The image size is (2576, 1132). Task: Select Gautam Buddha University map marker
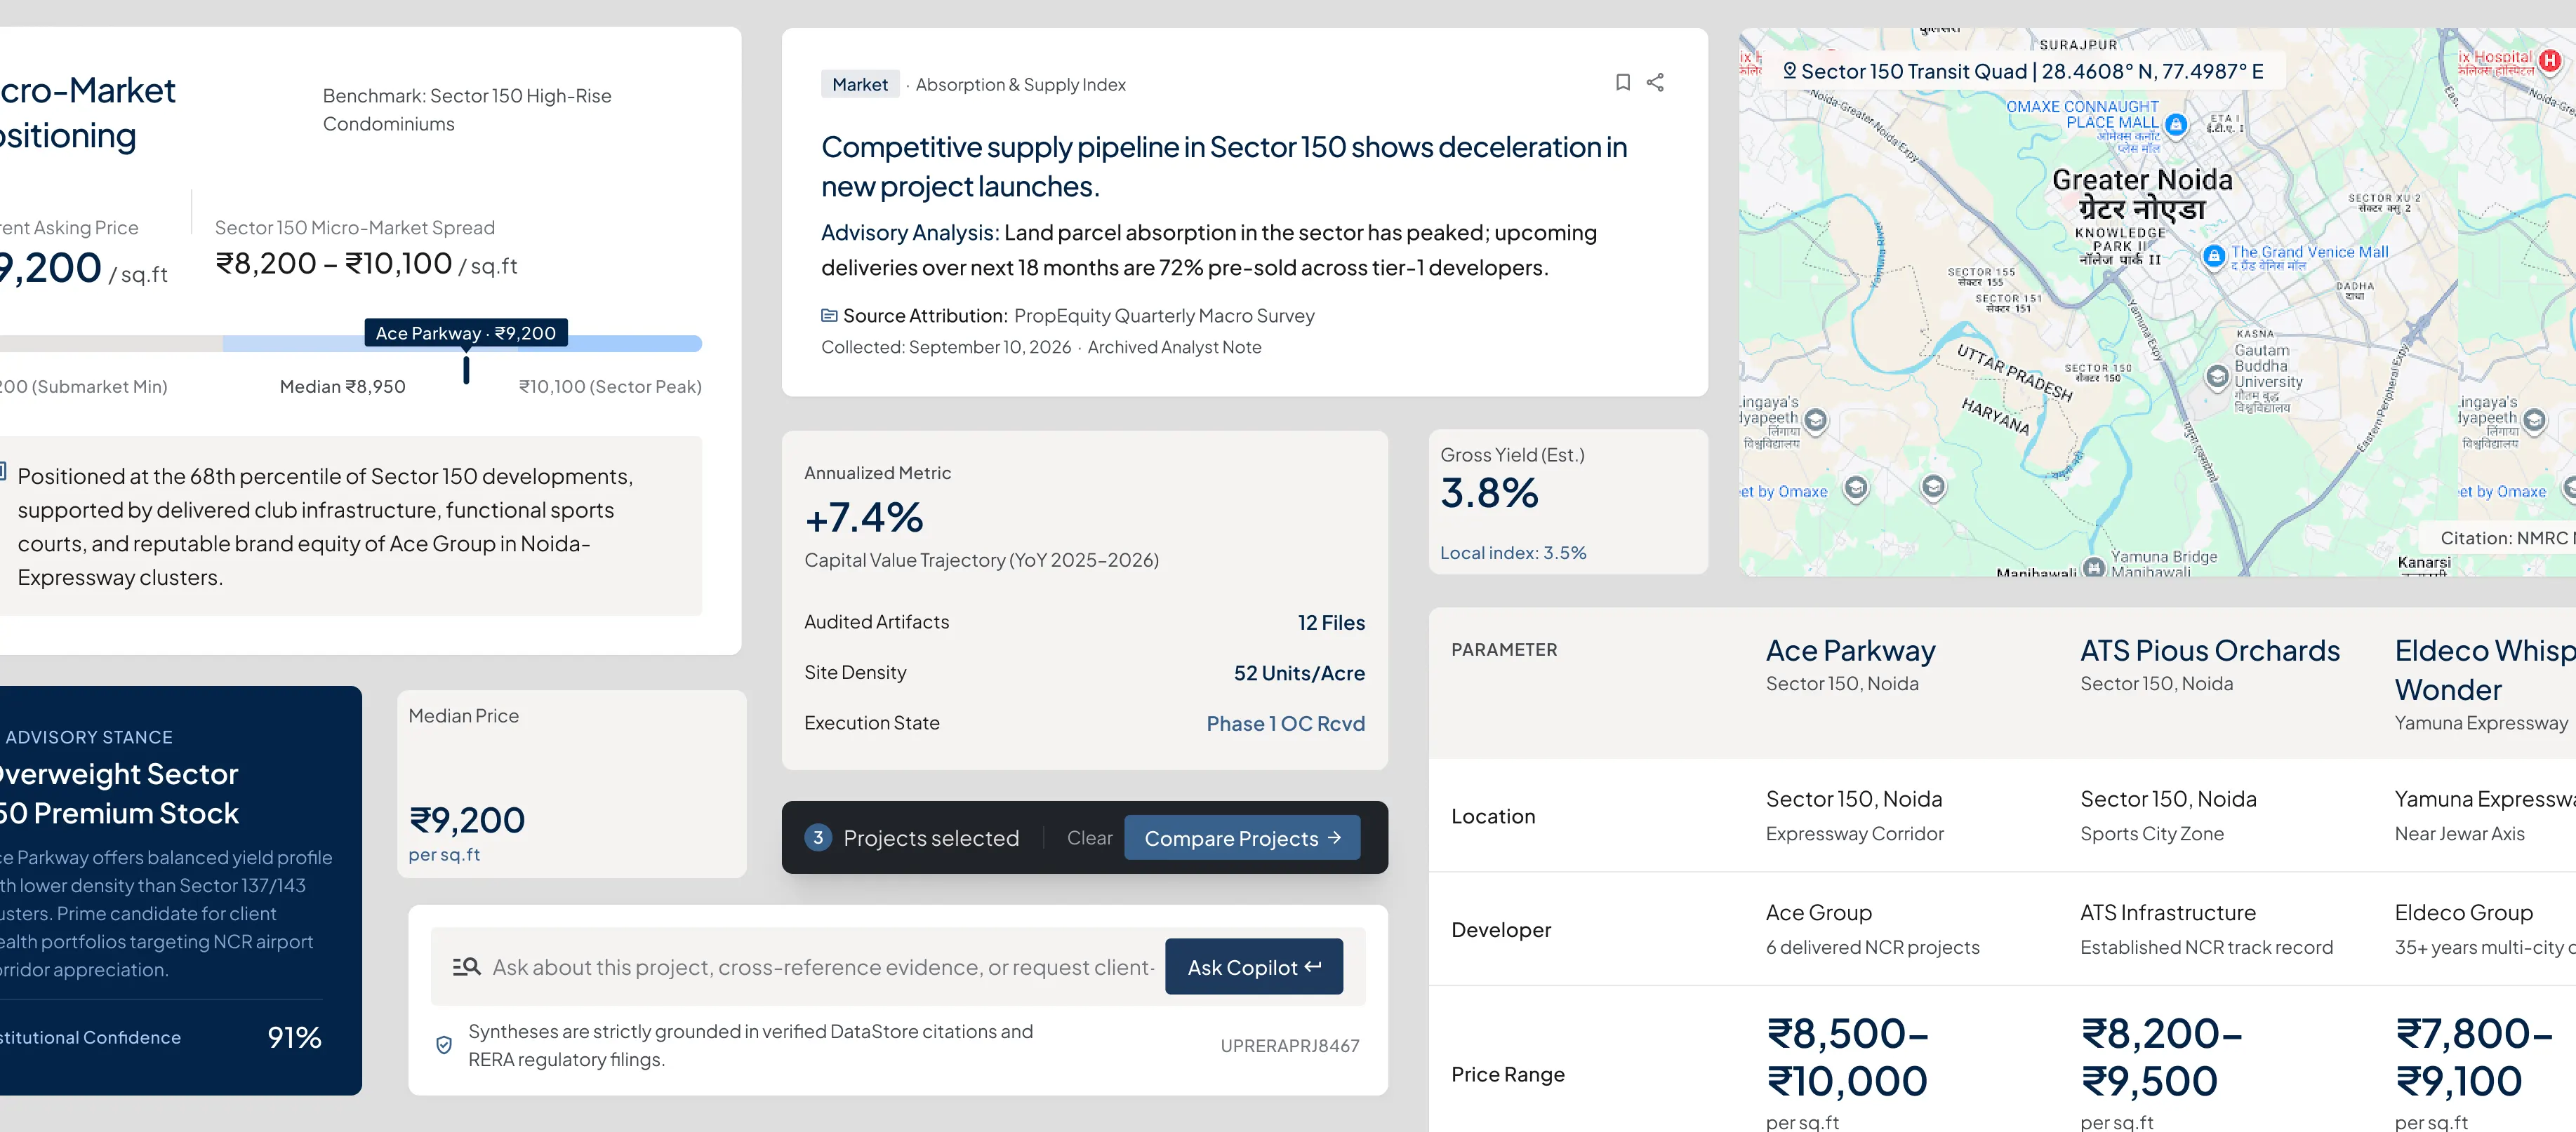pos(2217,376)
